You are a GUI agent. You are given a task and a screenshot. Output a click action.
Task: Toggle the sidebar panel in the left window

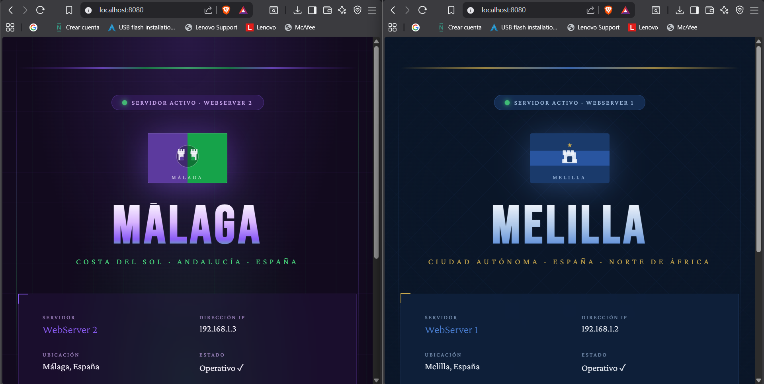coord(313,10)
